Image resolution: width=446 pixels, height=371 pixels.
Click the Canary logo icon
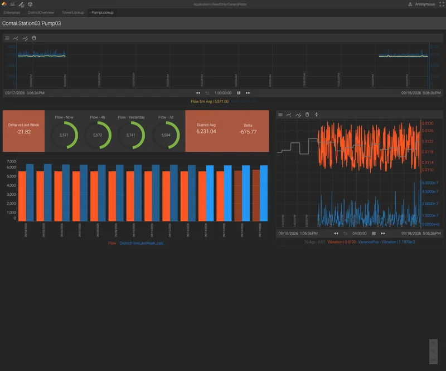click(4, 4)
